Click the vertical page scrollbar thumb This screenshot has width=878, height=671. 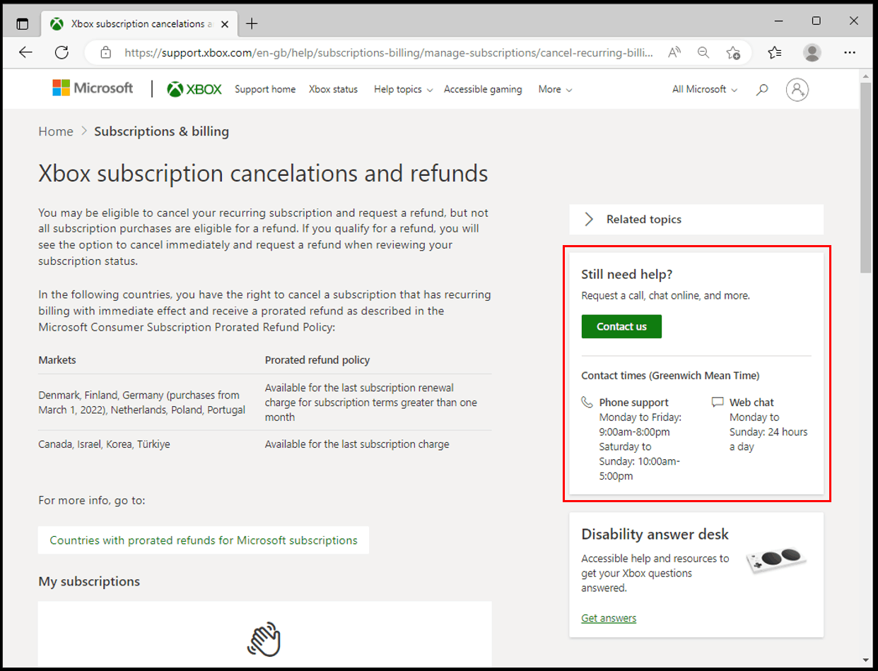pos(866,177)
